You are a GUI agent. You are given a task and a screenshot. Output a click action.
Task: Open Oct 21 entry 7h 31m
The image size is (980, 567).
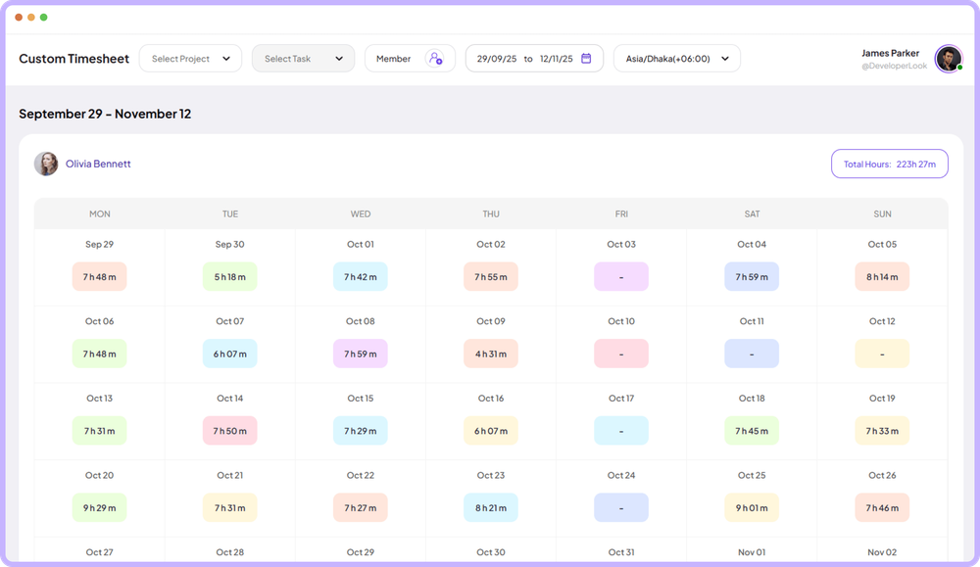pyautogui.click(x=230, y=507)
